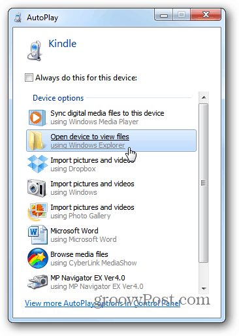Click the scrollbar up arrow
Viewport: 239px width, 336px height.
pyautogui.click(x=204, y=97)
